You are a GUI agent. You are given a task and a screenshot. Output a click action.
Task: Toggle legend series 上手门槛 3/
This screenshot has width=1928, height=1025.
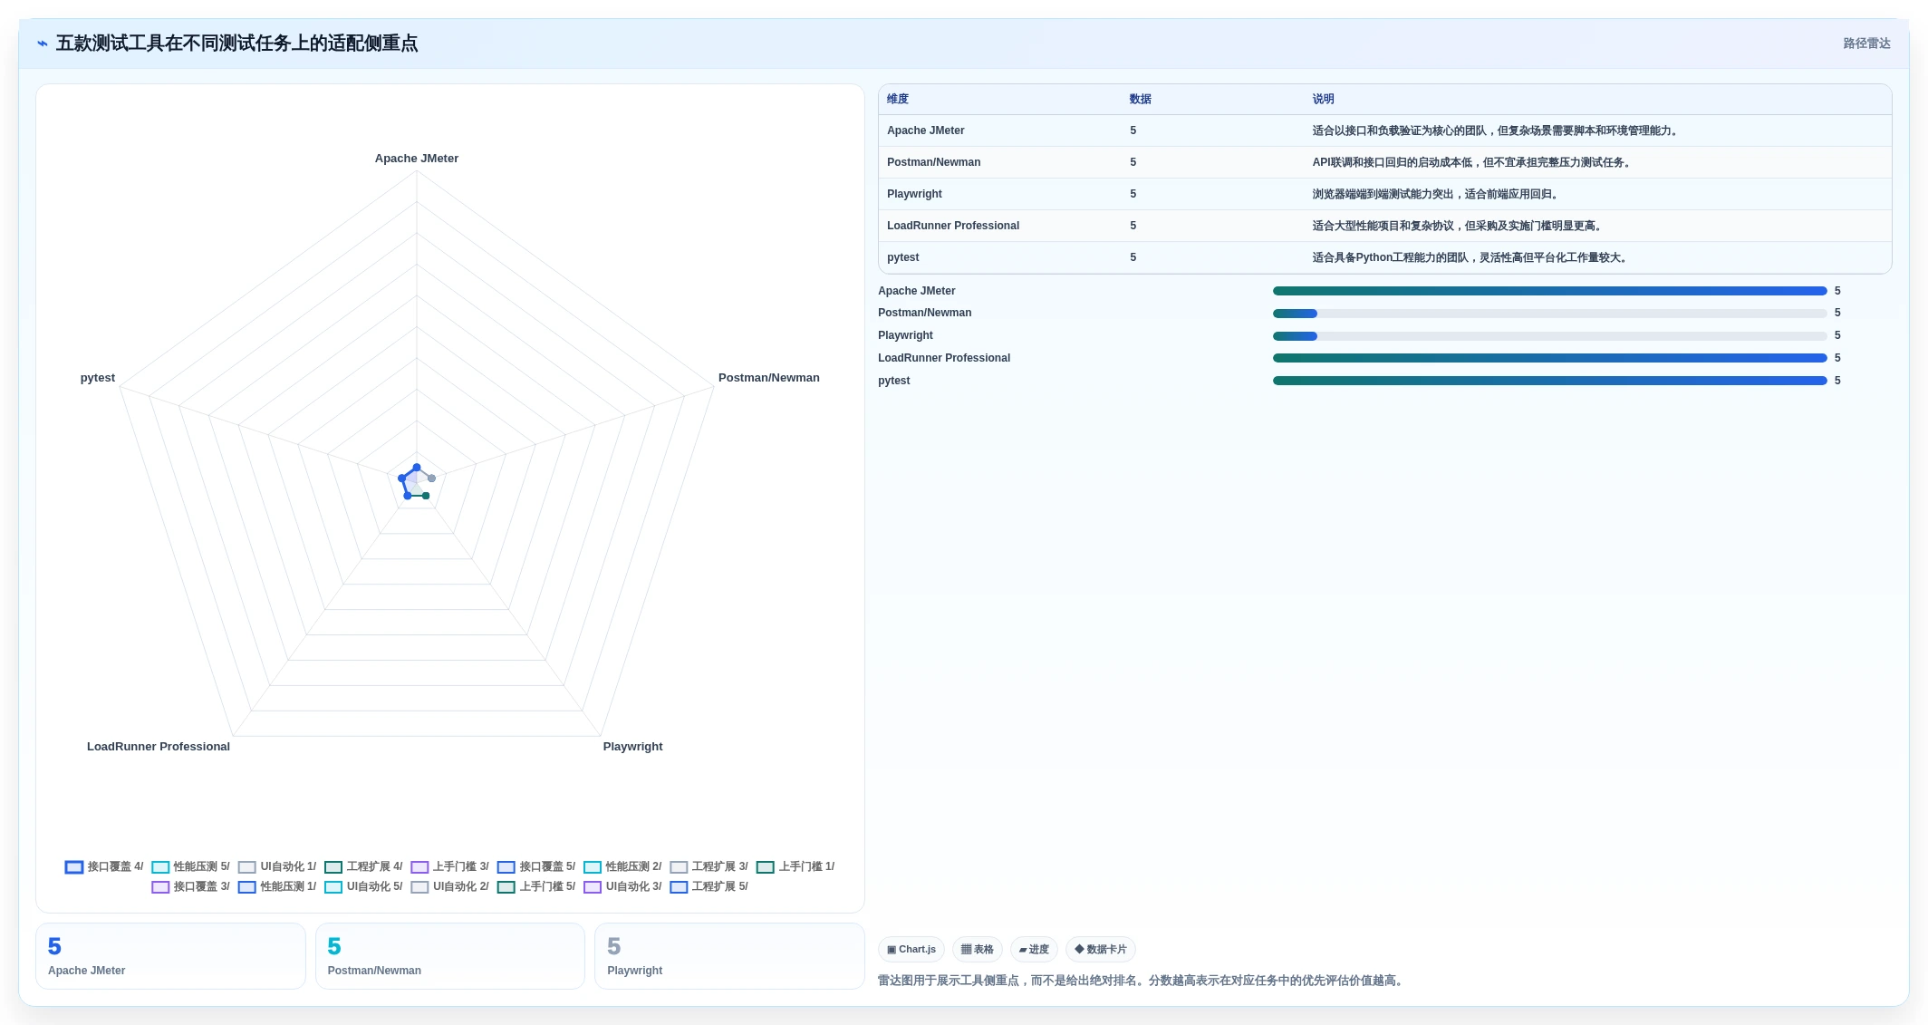[x=449, y=866]
